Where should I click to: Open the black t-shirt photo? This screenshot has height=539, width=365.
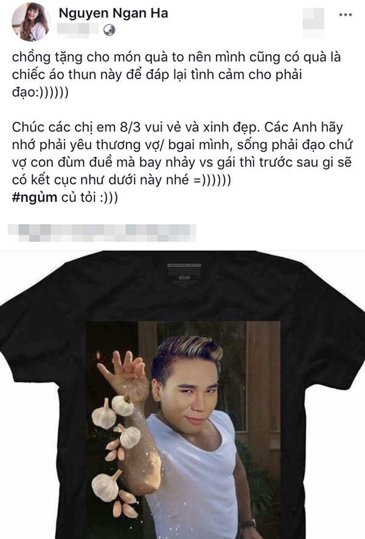(x=182, y=395)
